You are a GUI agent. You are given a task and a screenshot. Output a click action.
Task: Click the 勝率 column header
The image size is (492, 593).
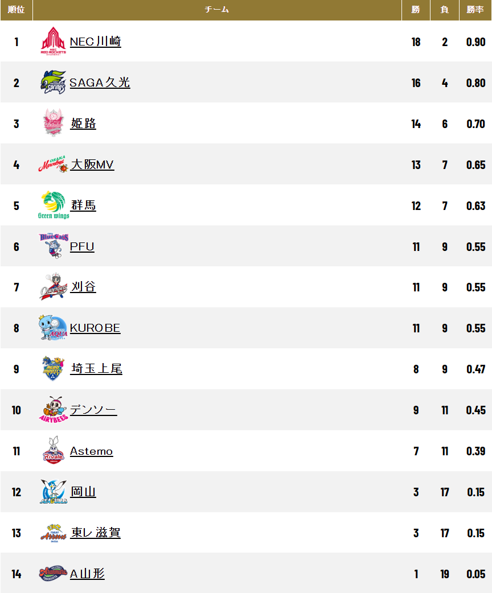(475, 10)
